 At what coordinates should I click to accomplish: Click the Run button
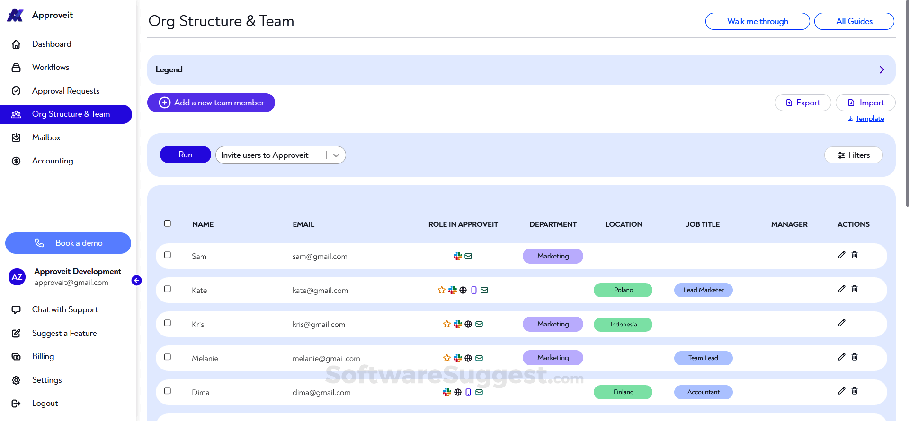(x=186, y=155)
